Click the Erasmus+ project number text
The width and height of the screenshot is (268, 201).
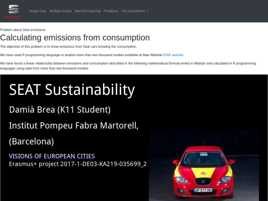click(x=78, y=164)
